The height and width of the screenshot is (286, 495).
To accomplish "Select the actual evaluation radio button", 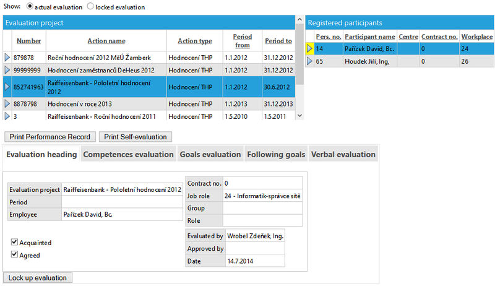I will [30, 6].
